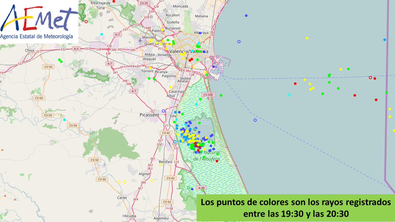Select the Picassent town label
The width and height of the screenshot is (395, 222).
(149, 115)
